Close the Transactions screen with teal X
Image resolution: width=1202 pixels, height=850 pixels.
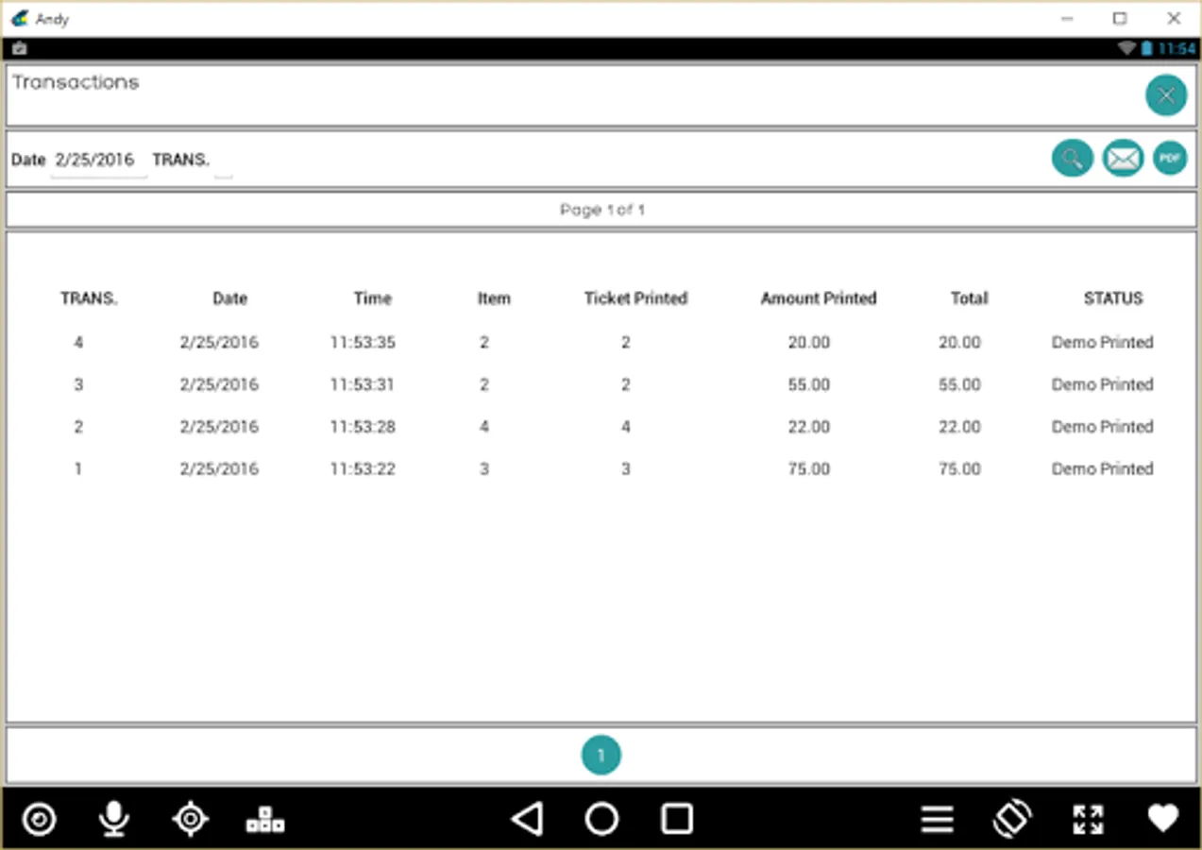[1166, 95]
